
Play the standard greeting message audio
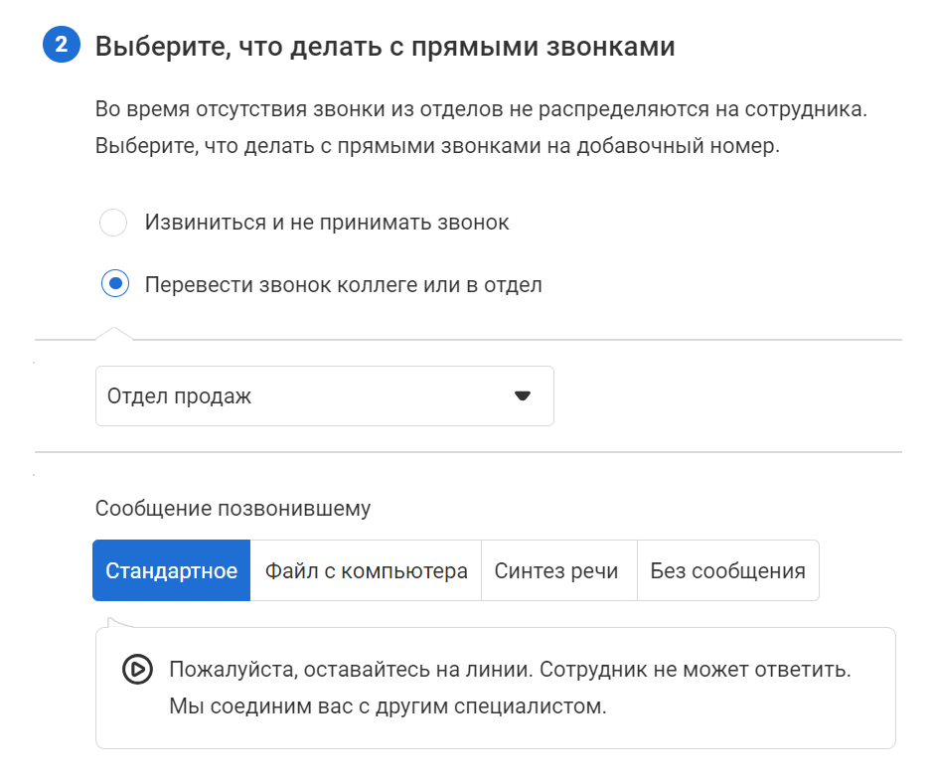pos(137,670)
